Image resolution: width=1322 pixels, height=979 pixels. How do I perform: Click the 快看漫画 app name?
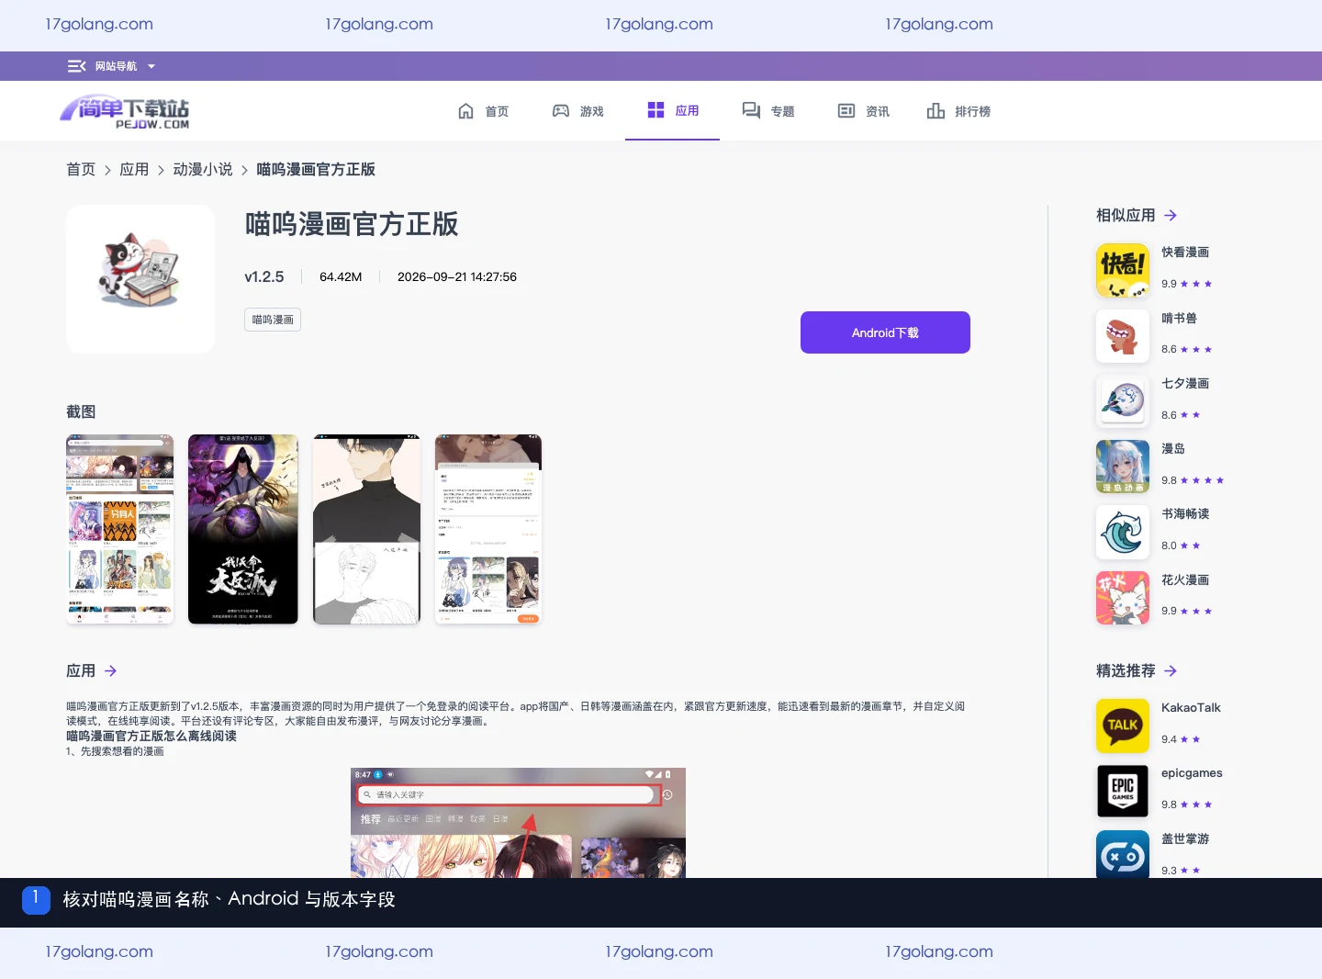coord(1185,253)
